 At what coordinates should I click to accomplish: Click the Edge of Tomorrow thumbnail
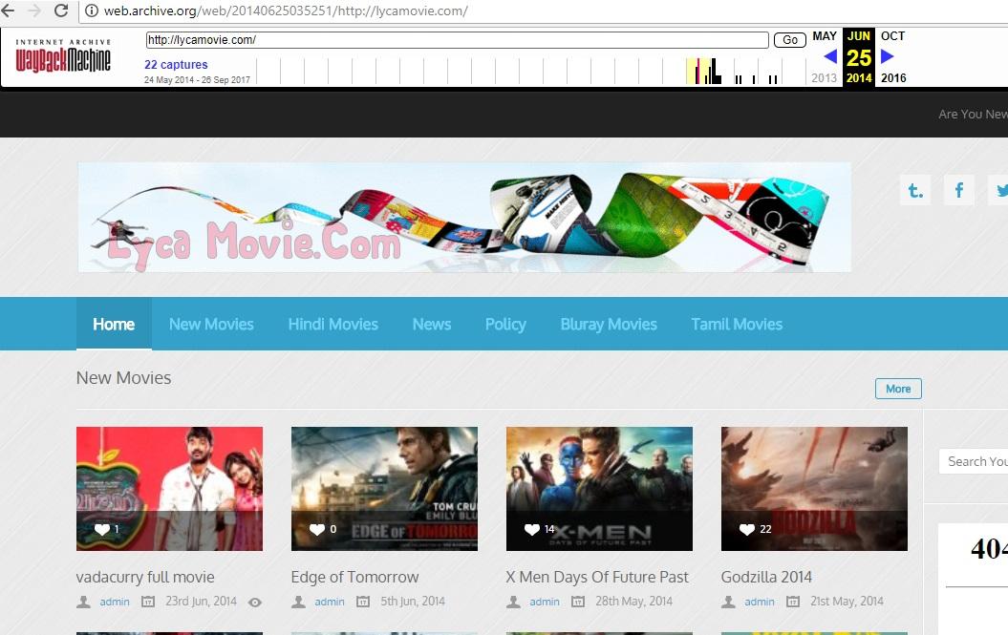click(384, 489)
